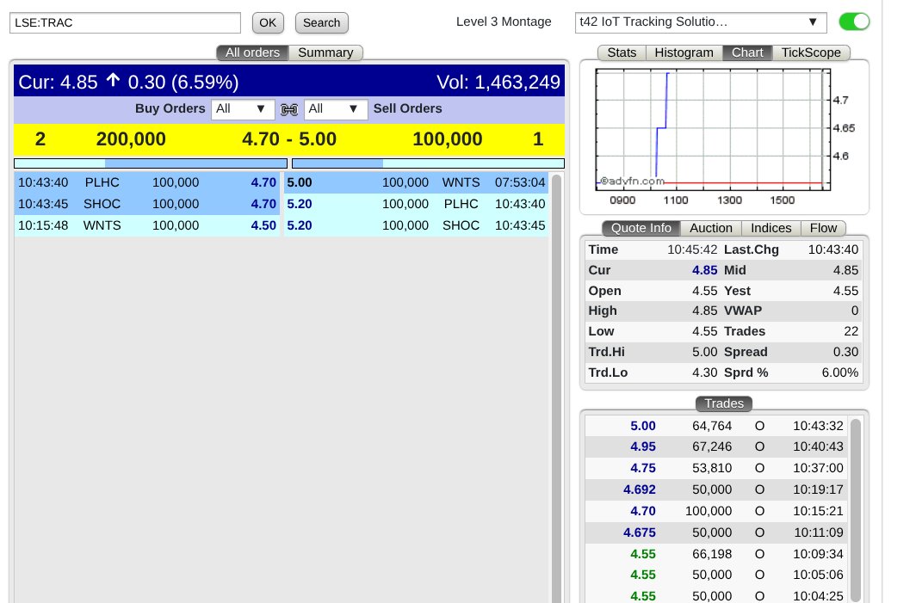Select the Chart tab
916x603 pixels.
[747, 52]
